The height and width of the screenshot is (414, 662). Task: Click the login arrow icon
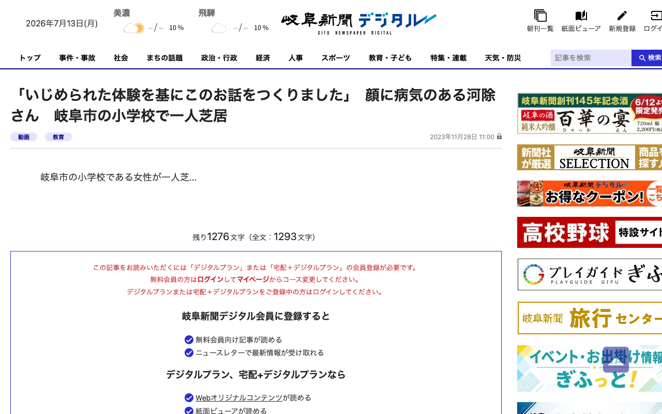coord(656,16)
